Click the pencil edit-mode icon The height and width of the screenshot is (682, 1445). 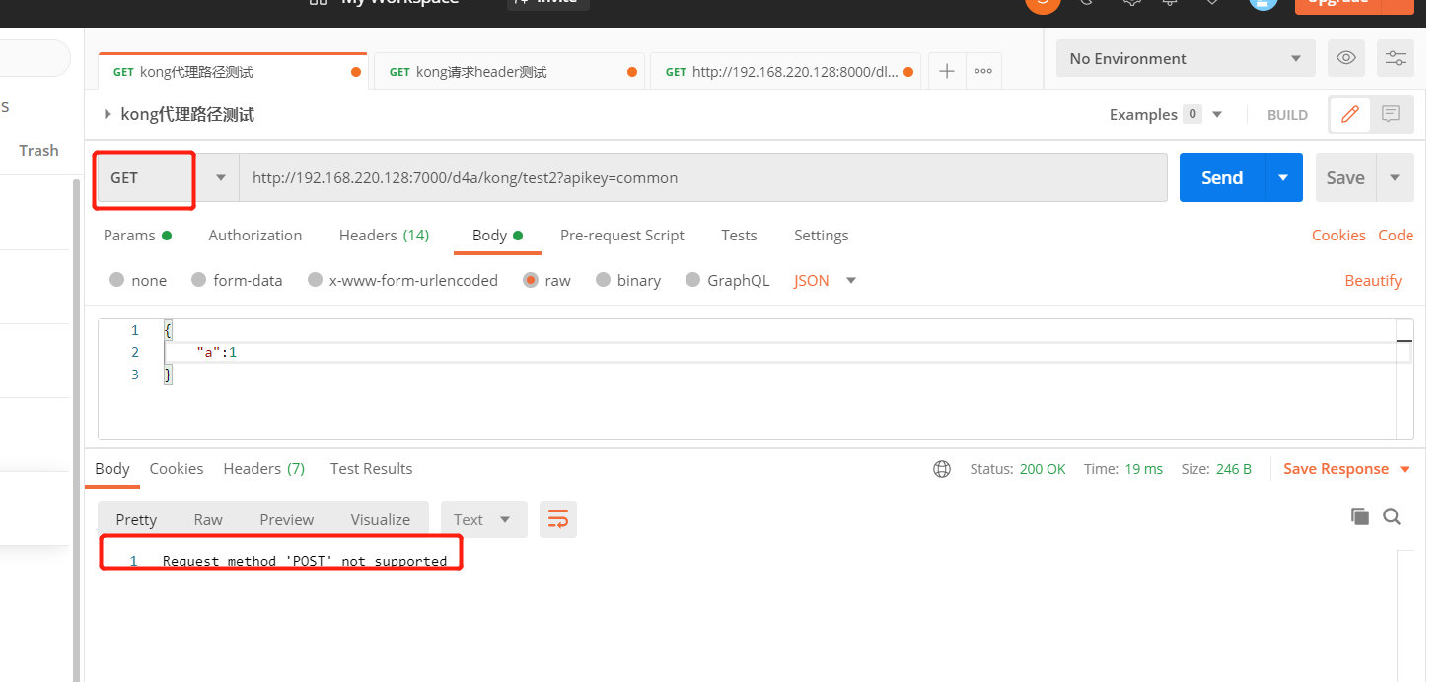1349,114
